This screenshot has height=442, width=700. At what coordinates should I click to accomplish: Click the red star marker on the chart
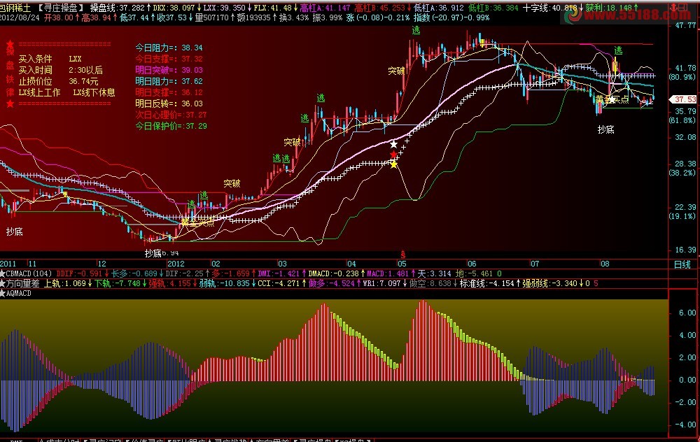click(393, 155)
